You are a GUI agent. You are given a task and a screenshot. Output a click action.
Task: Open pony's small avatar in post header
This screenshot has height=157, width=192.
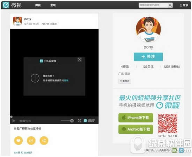(x=17, y=21)
